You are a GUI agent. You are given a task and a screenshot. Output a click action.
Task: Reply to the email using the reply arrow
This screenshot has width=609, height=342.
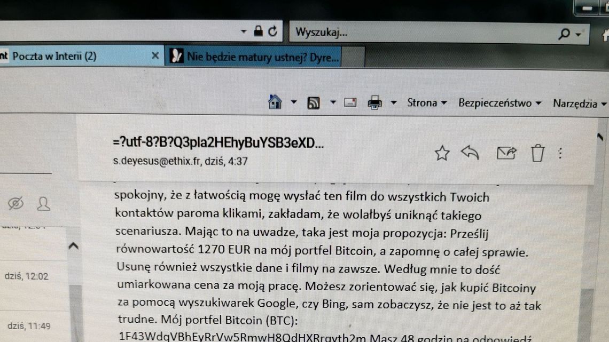(x=470, y=154)
